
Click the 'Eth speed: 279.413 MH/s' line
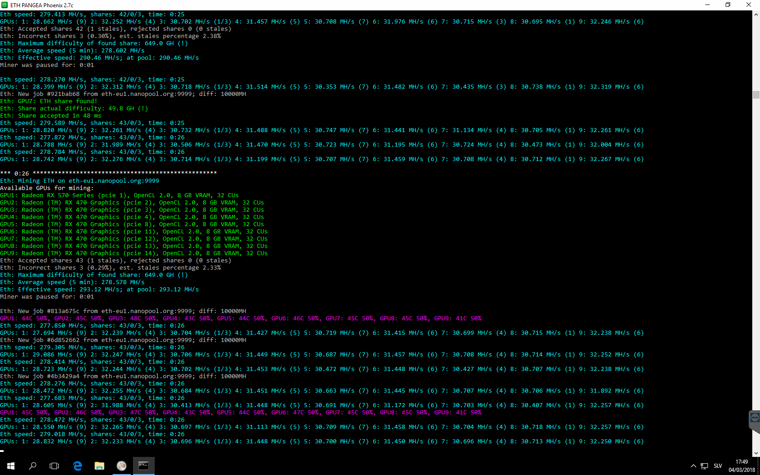point(92,14)
